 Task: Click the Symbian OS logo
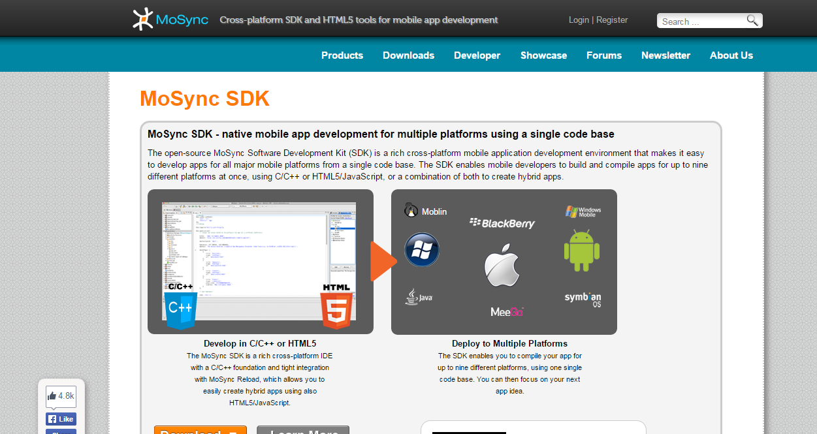(583, 300)
